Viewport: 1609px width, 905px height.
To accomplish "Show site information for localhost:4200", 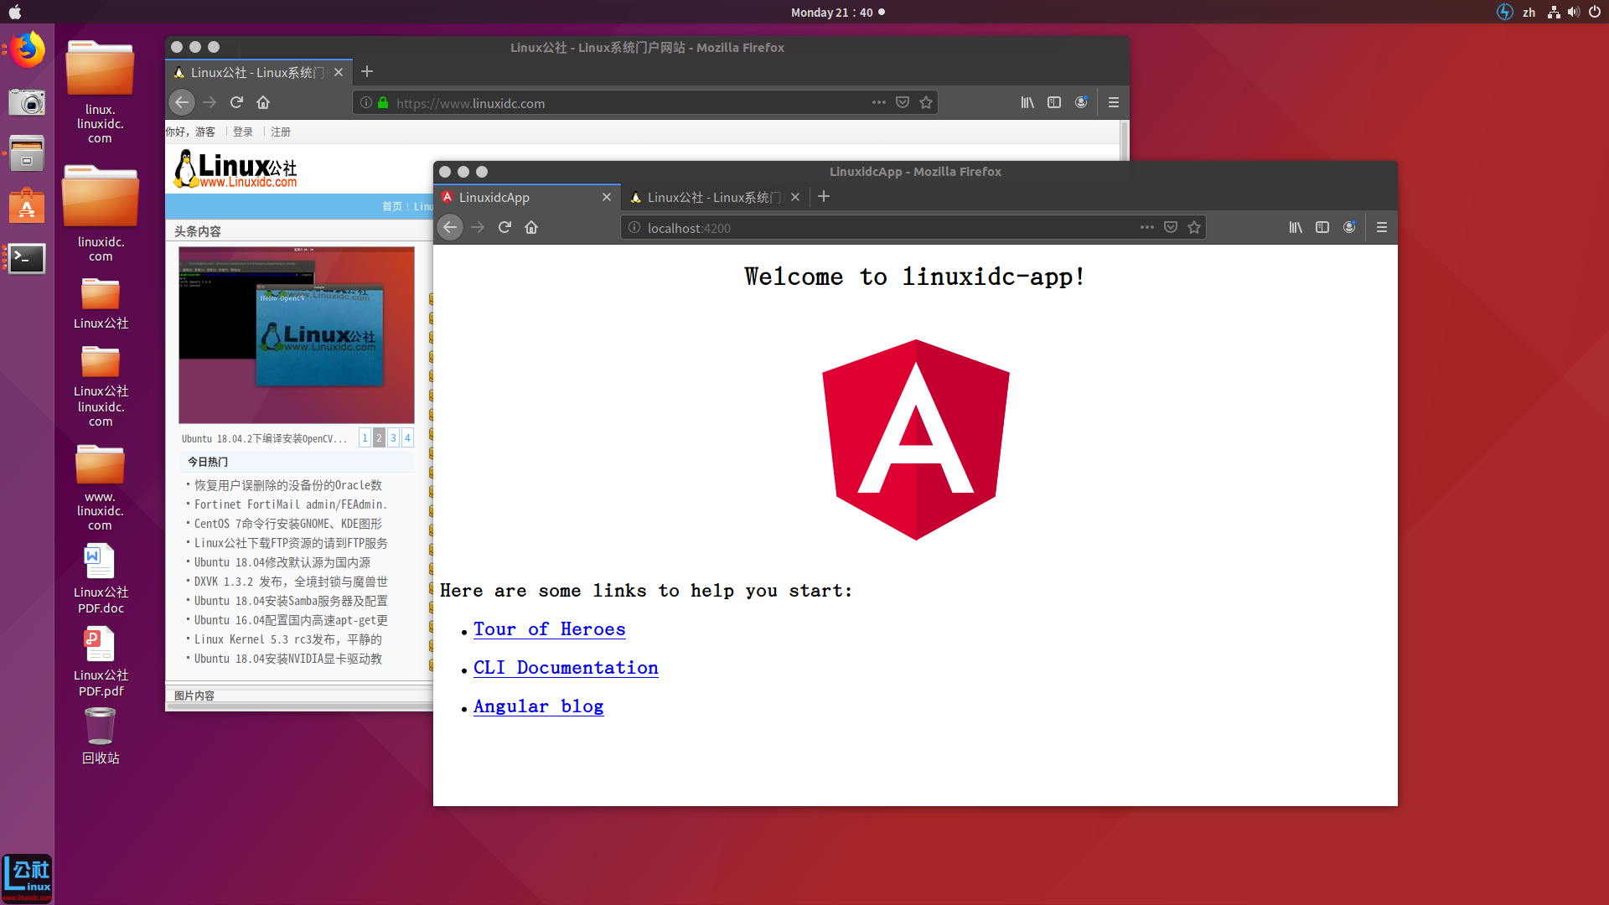I will (x=634, y=228).
